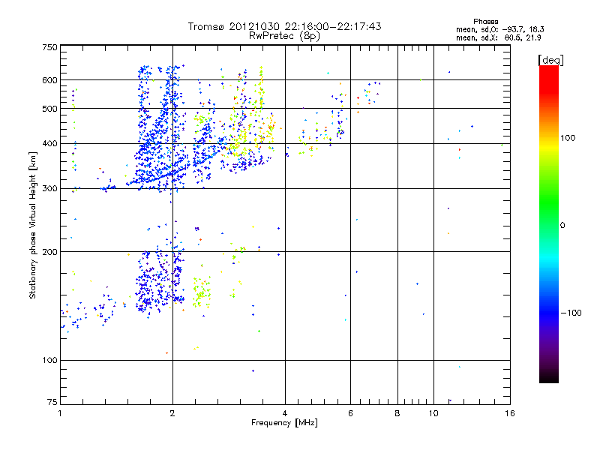The height and width of the screenshot is (450, 600).
Task: Click the y-axis tick label '500'
Action: pos(49,109)
